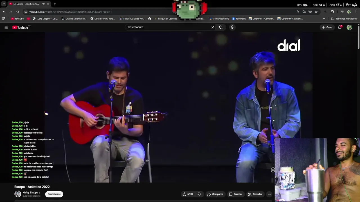360x202 pixels.
Task: Mute the tab via speaker icon
Action: 43,4
